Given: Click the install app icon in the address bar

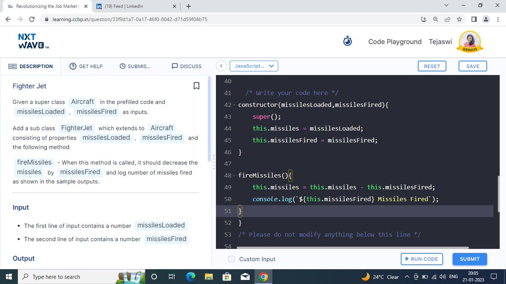Looking at the screenshot, I should click(424, 19).
